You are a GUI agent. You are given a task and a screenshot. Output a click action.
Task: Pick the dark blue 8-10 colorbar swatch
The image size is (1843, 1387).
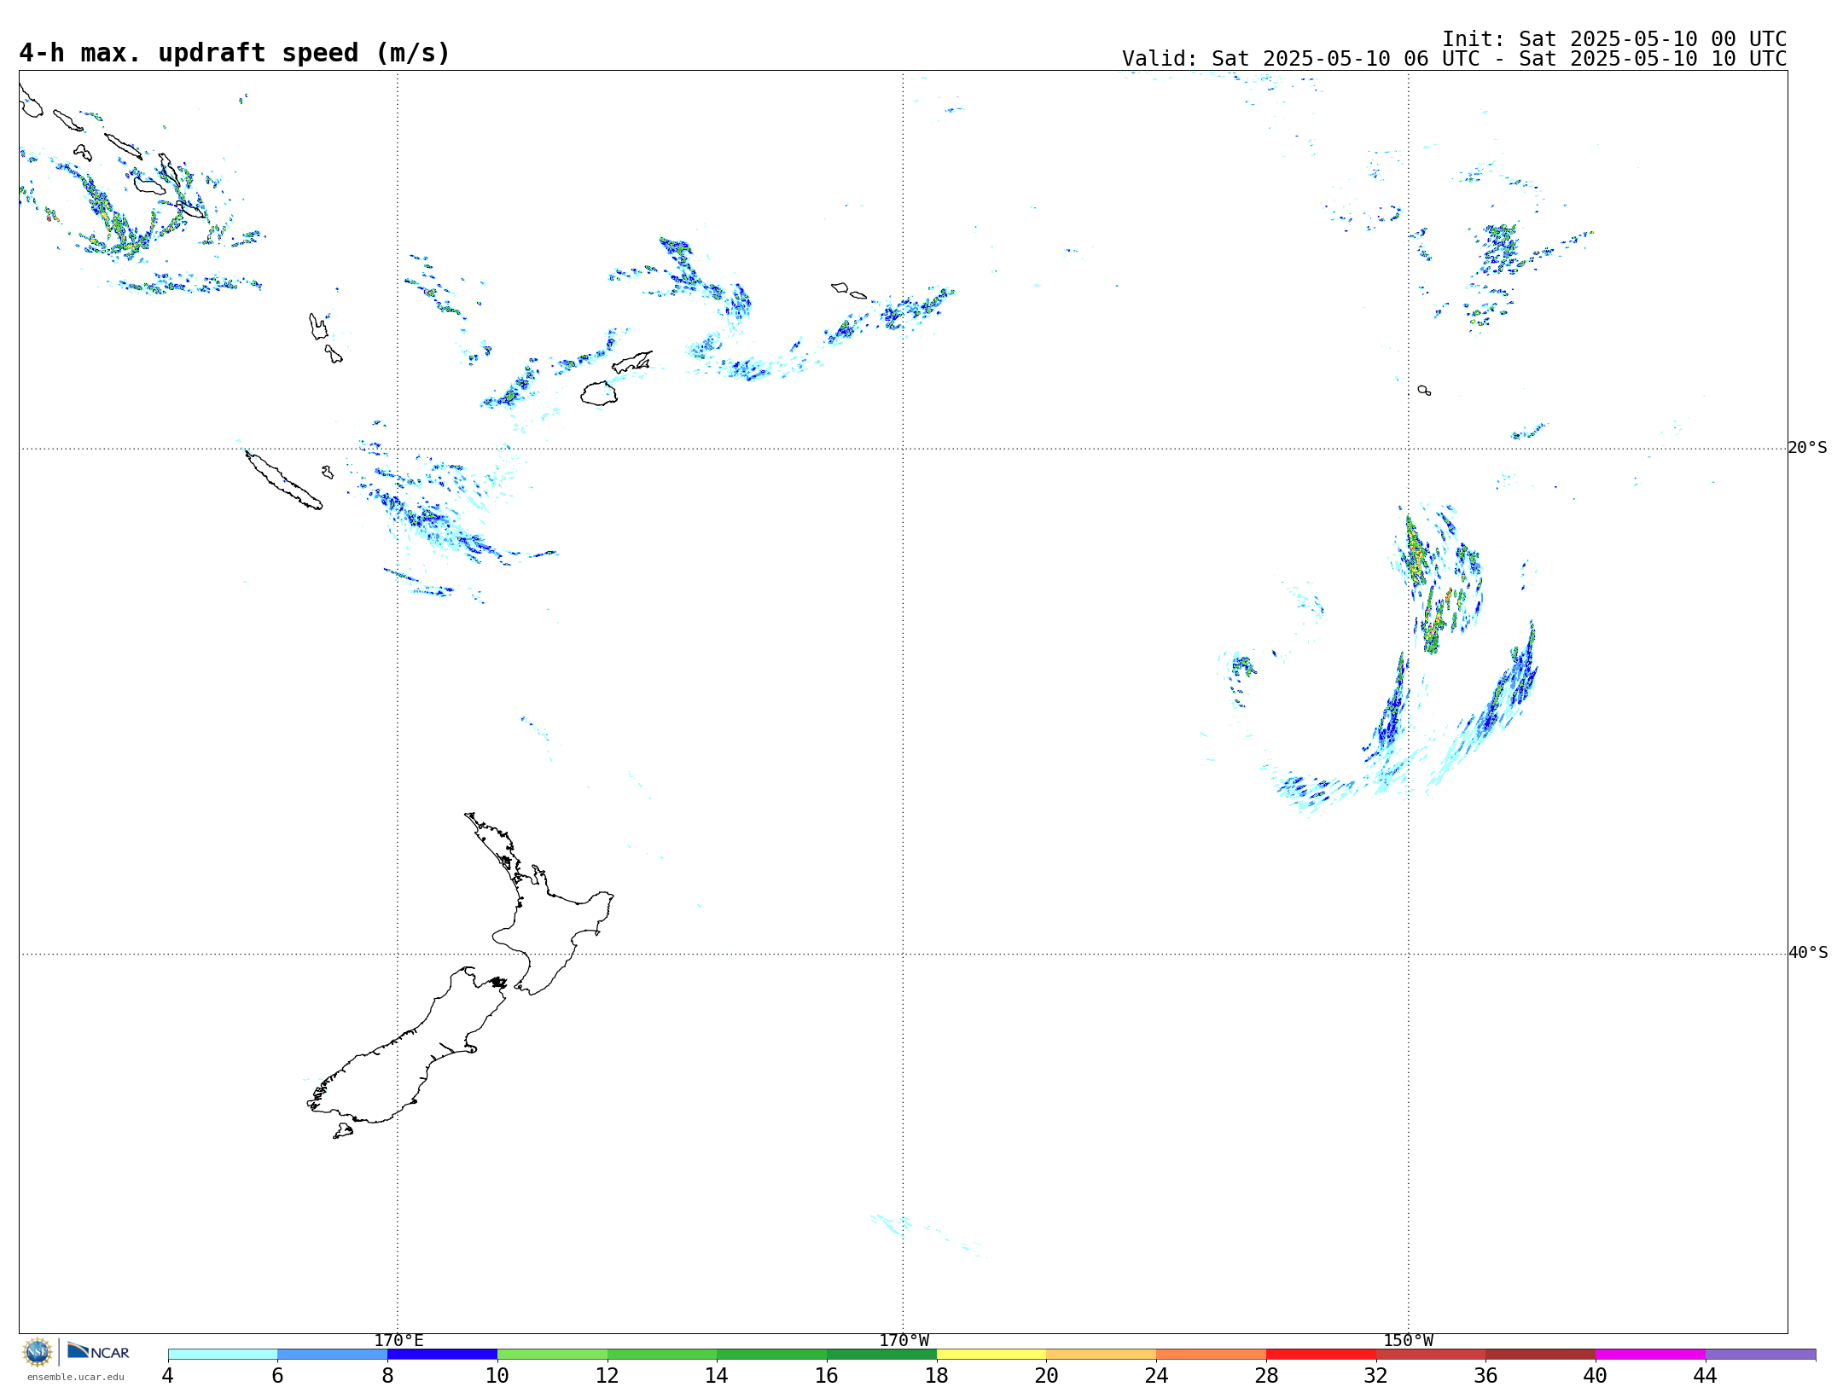coord(442,1355)
